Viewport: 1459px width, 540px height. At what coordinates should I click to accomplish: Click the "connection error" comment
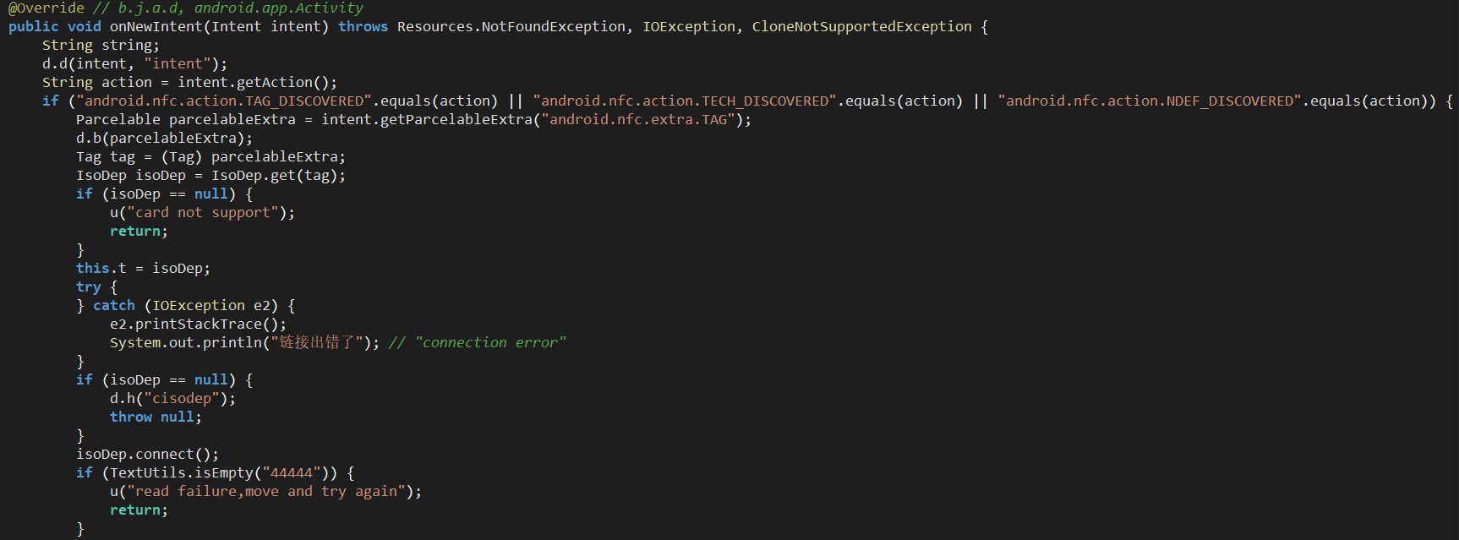coord(478,343)
